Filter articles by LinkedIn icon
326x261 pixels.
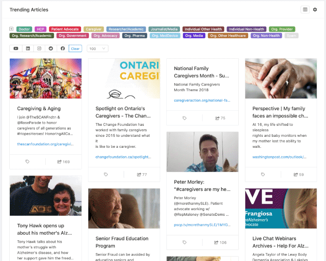[28, 48]
